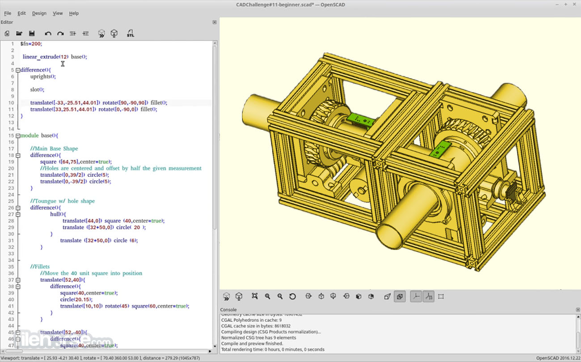Switch viewport to orthogonal projection
This screenshot has height=362, width=581.
coord(400,296)
